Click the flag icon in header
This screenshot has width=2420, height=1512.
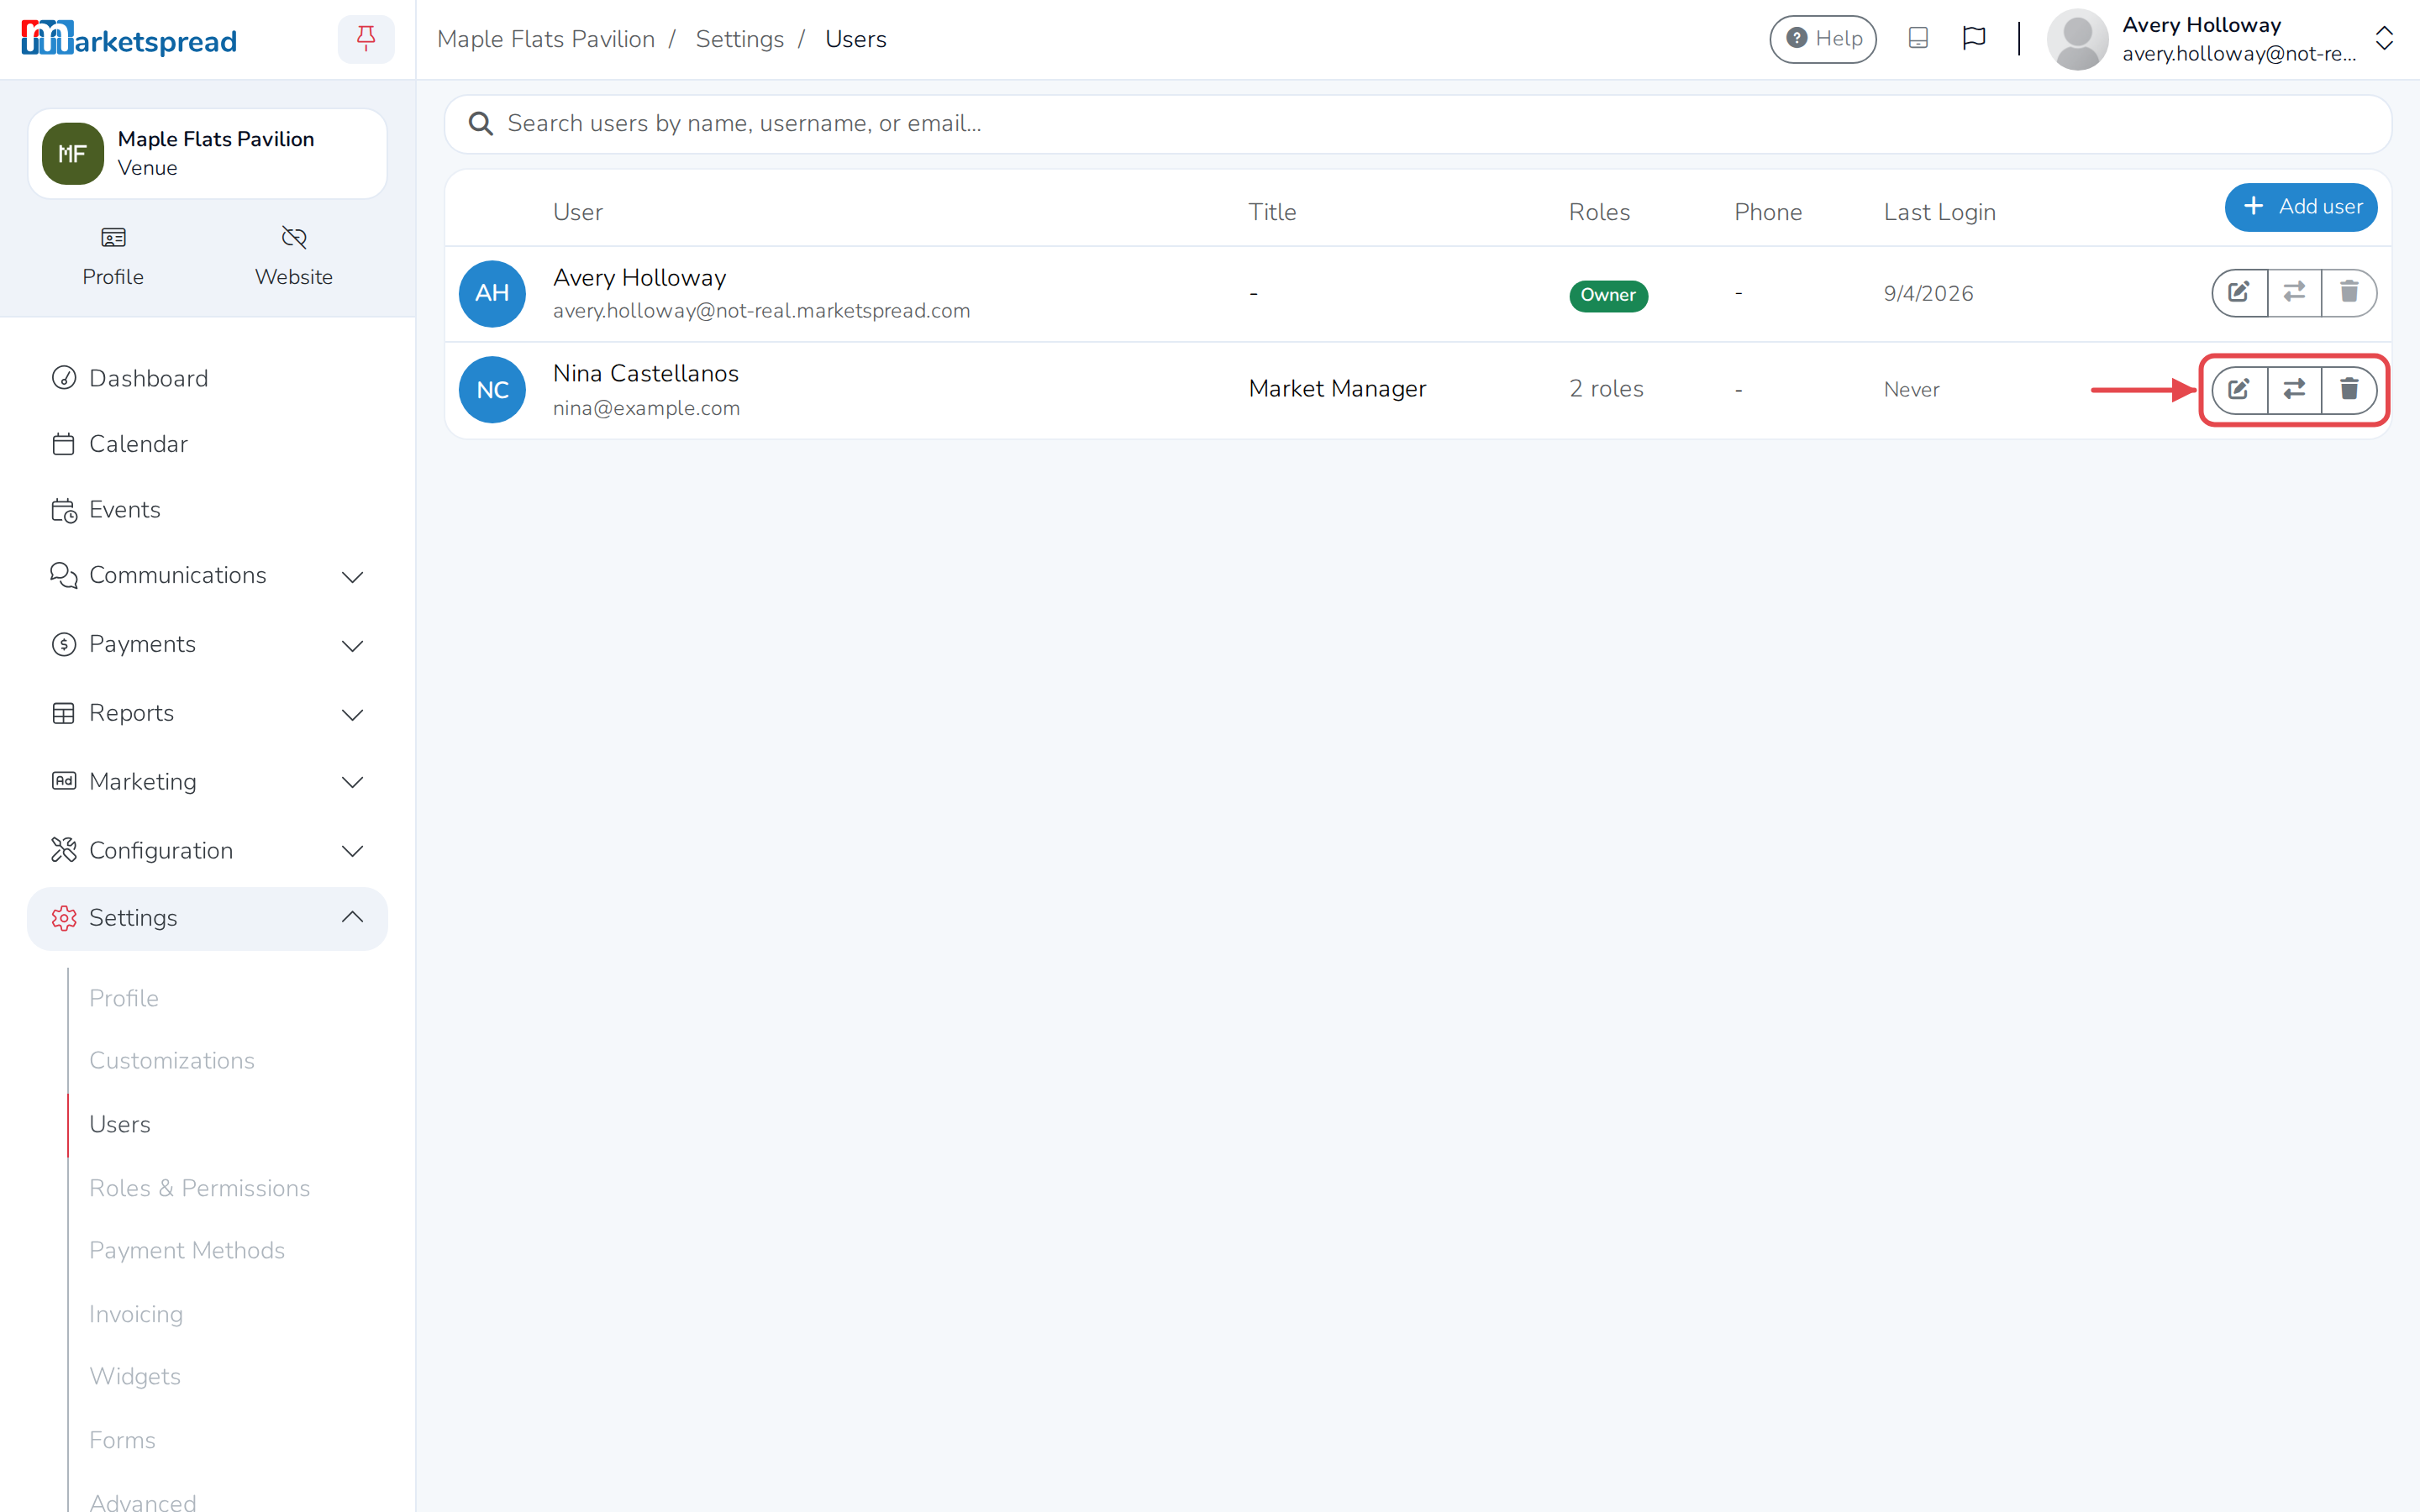click(x=1974, y=39)
